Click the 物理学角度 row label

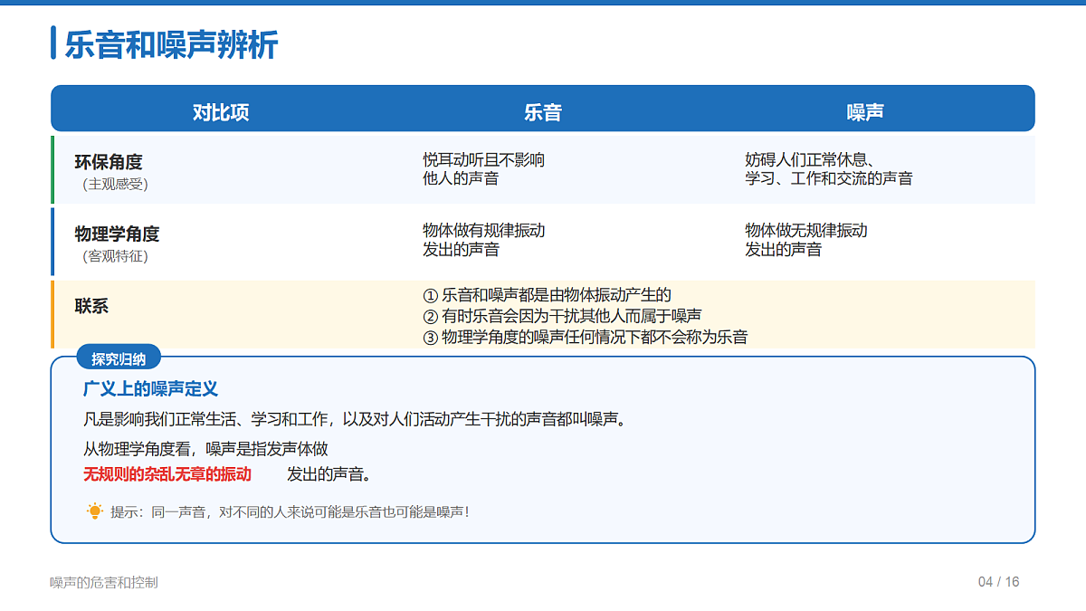tap(117, 234)
